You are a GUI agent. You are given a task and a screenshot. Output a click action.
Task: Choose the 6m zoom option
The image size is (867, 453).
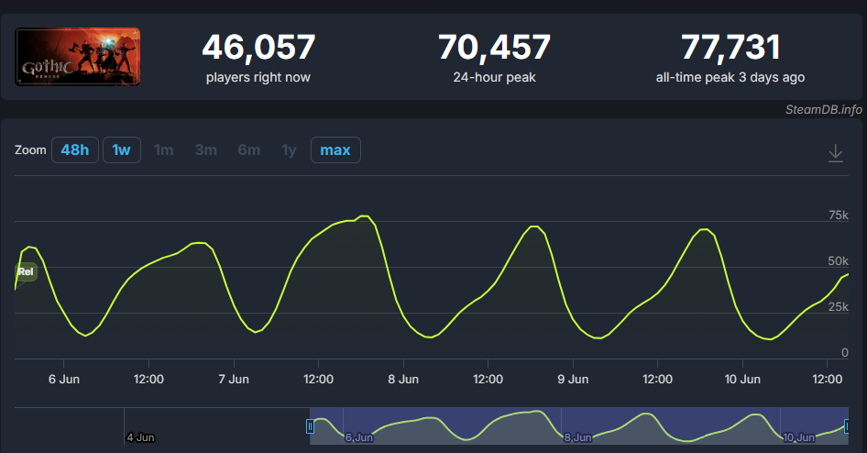248,149
